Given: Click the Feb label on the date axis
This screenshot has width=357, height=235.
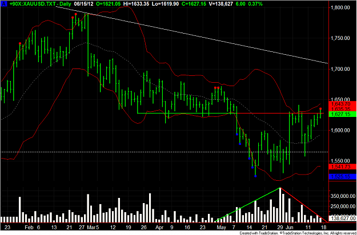Looking at the screenshot, I should tap(30, 227).
